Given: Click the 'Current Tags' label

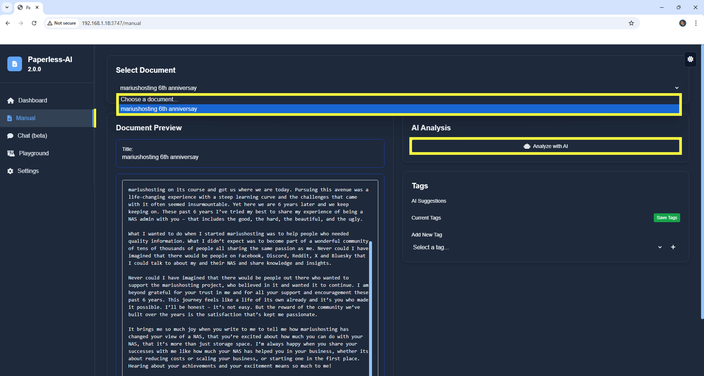Looking at the screenshot, I should pyautogui.click(x=426, y=218).
